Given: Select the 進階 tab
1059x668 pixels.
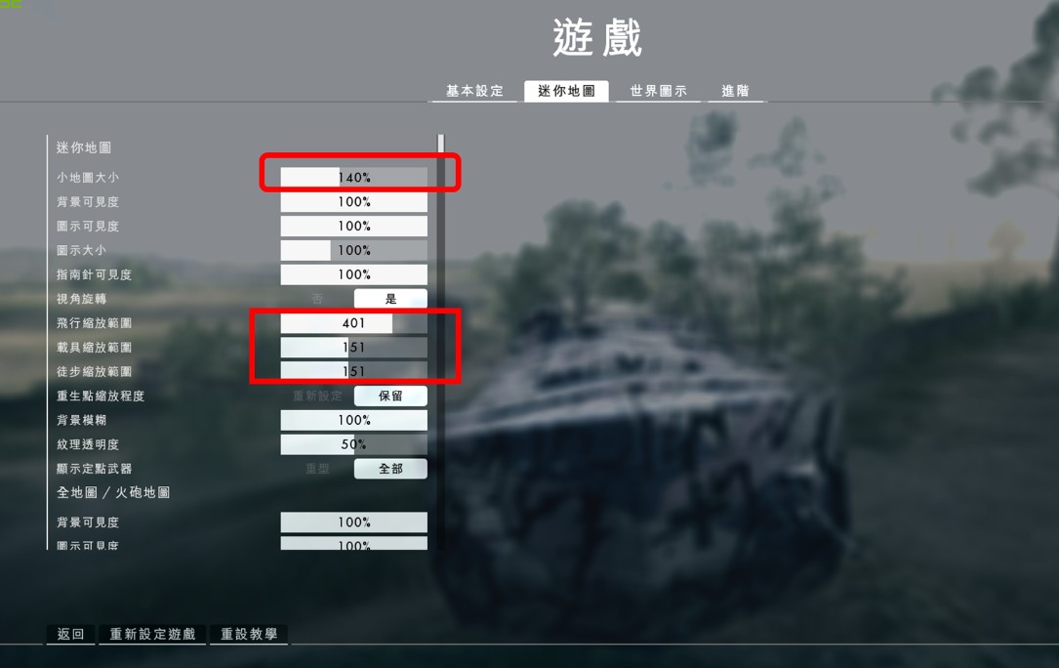Looking at the screenshot, I should click(736, 91).
